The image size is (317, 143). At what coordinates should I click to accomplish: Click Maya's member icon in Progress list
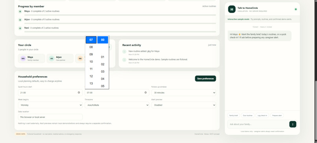tap(20, 11)
